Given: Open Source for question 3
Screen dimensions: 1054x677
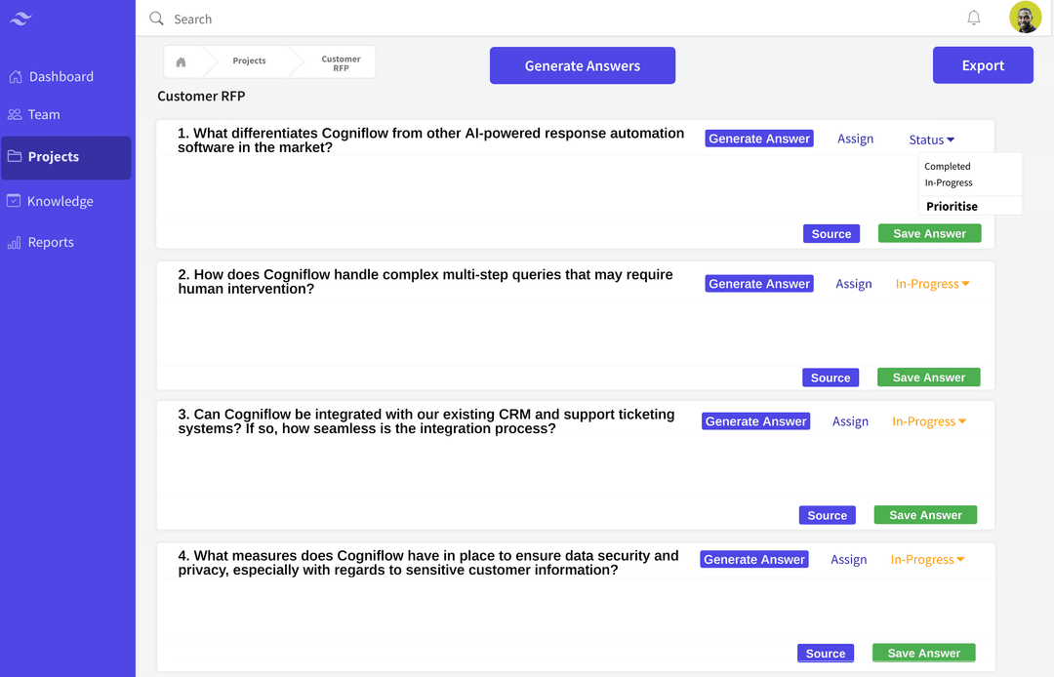Looking at the screenshot, I should coord(828,515).
